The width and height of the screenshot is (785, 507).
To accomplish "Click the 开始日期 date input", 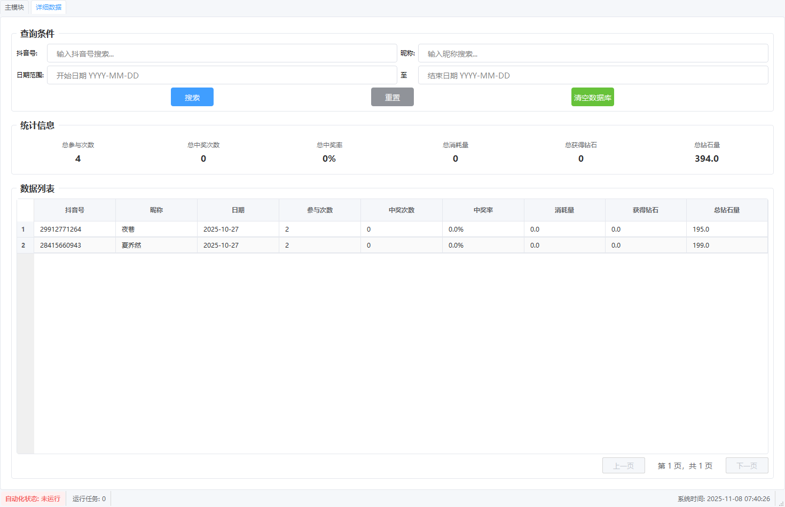I will coord(222,75).
